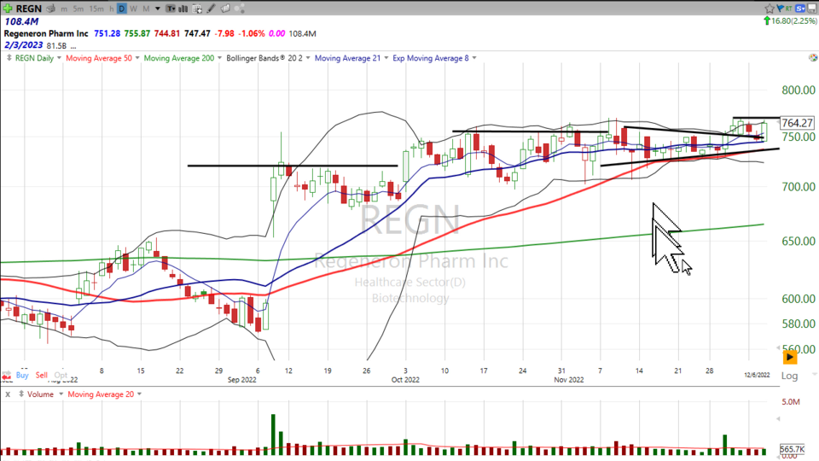The width and height of the screenshot is (819, 461).
Task: Click the ellipsis after 81.5B
Action: (x=73, y=46)
